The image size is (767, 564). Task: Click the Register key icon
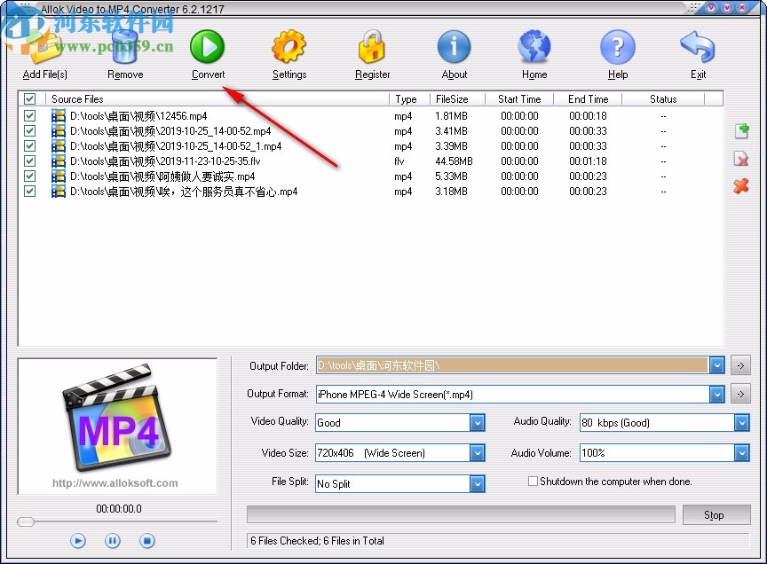coord(372,47)
